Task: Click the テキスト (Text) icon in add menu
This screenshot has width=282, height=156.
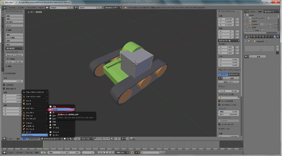Action: coord(24,123)
